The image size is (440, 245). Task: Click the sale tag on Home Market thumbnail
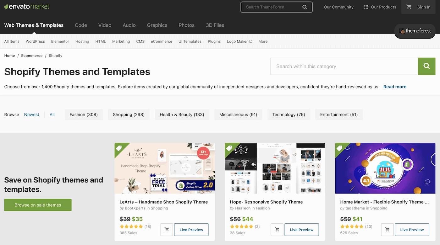click(x=340, y=148)
